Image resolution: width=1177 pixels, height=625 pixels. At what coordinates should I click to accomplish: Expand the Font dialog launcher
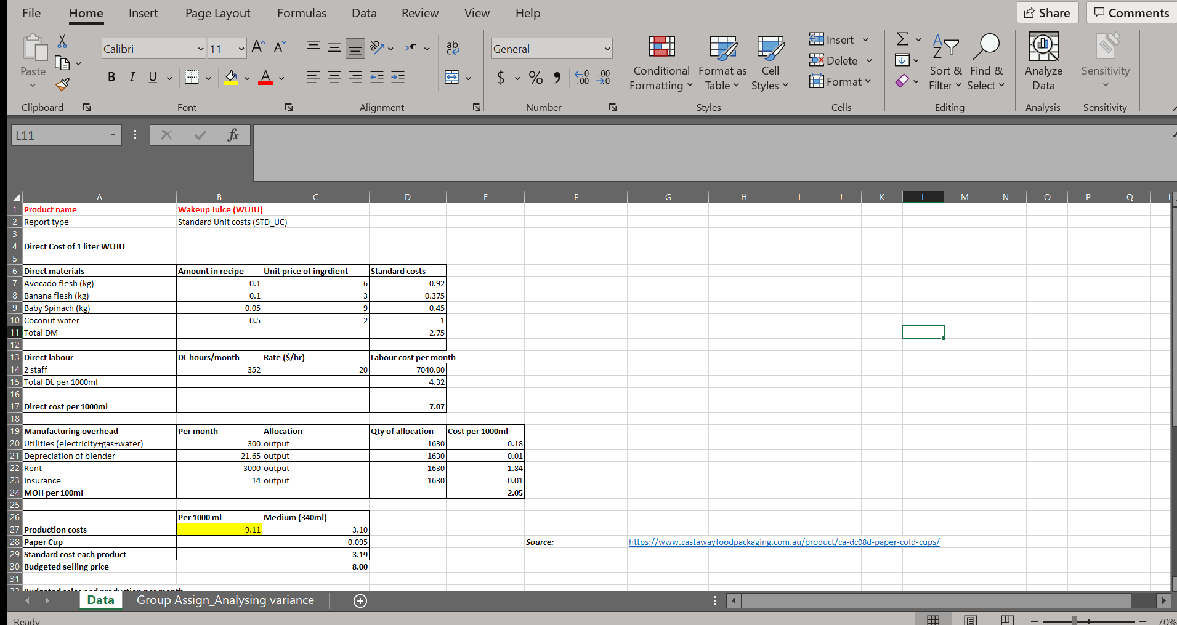[289, 107]
